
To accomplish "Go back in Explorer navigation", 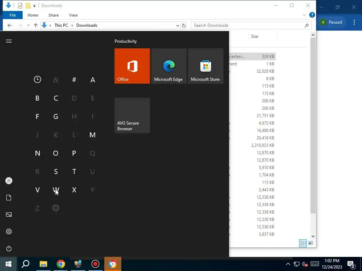I will pos(10,25).
